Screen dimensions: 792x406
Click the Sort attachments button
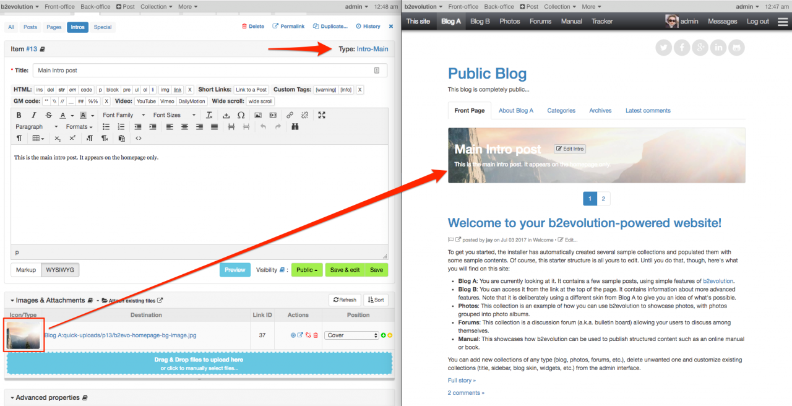(x=376, y=300)
